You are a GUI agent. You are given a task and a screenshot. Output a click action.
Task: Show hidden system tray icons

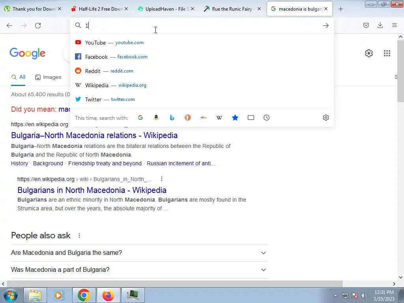[x=335, y=296]
